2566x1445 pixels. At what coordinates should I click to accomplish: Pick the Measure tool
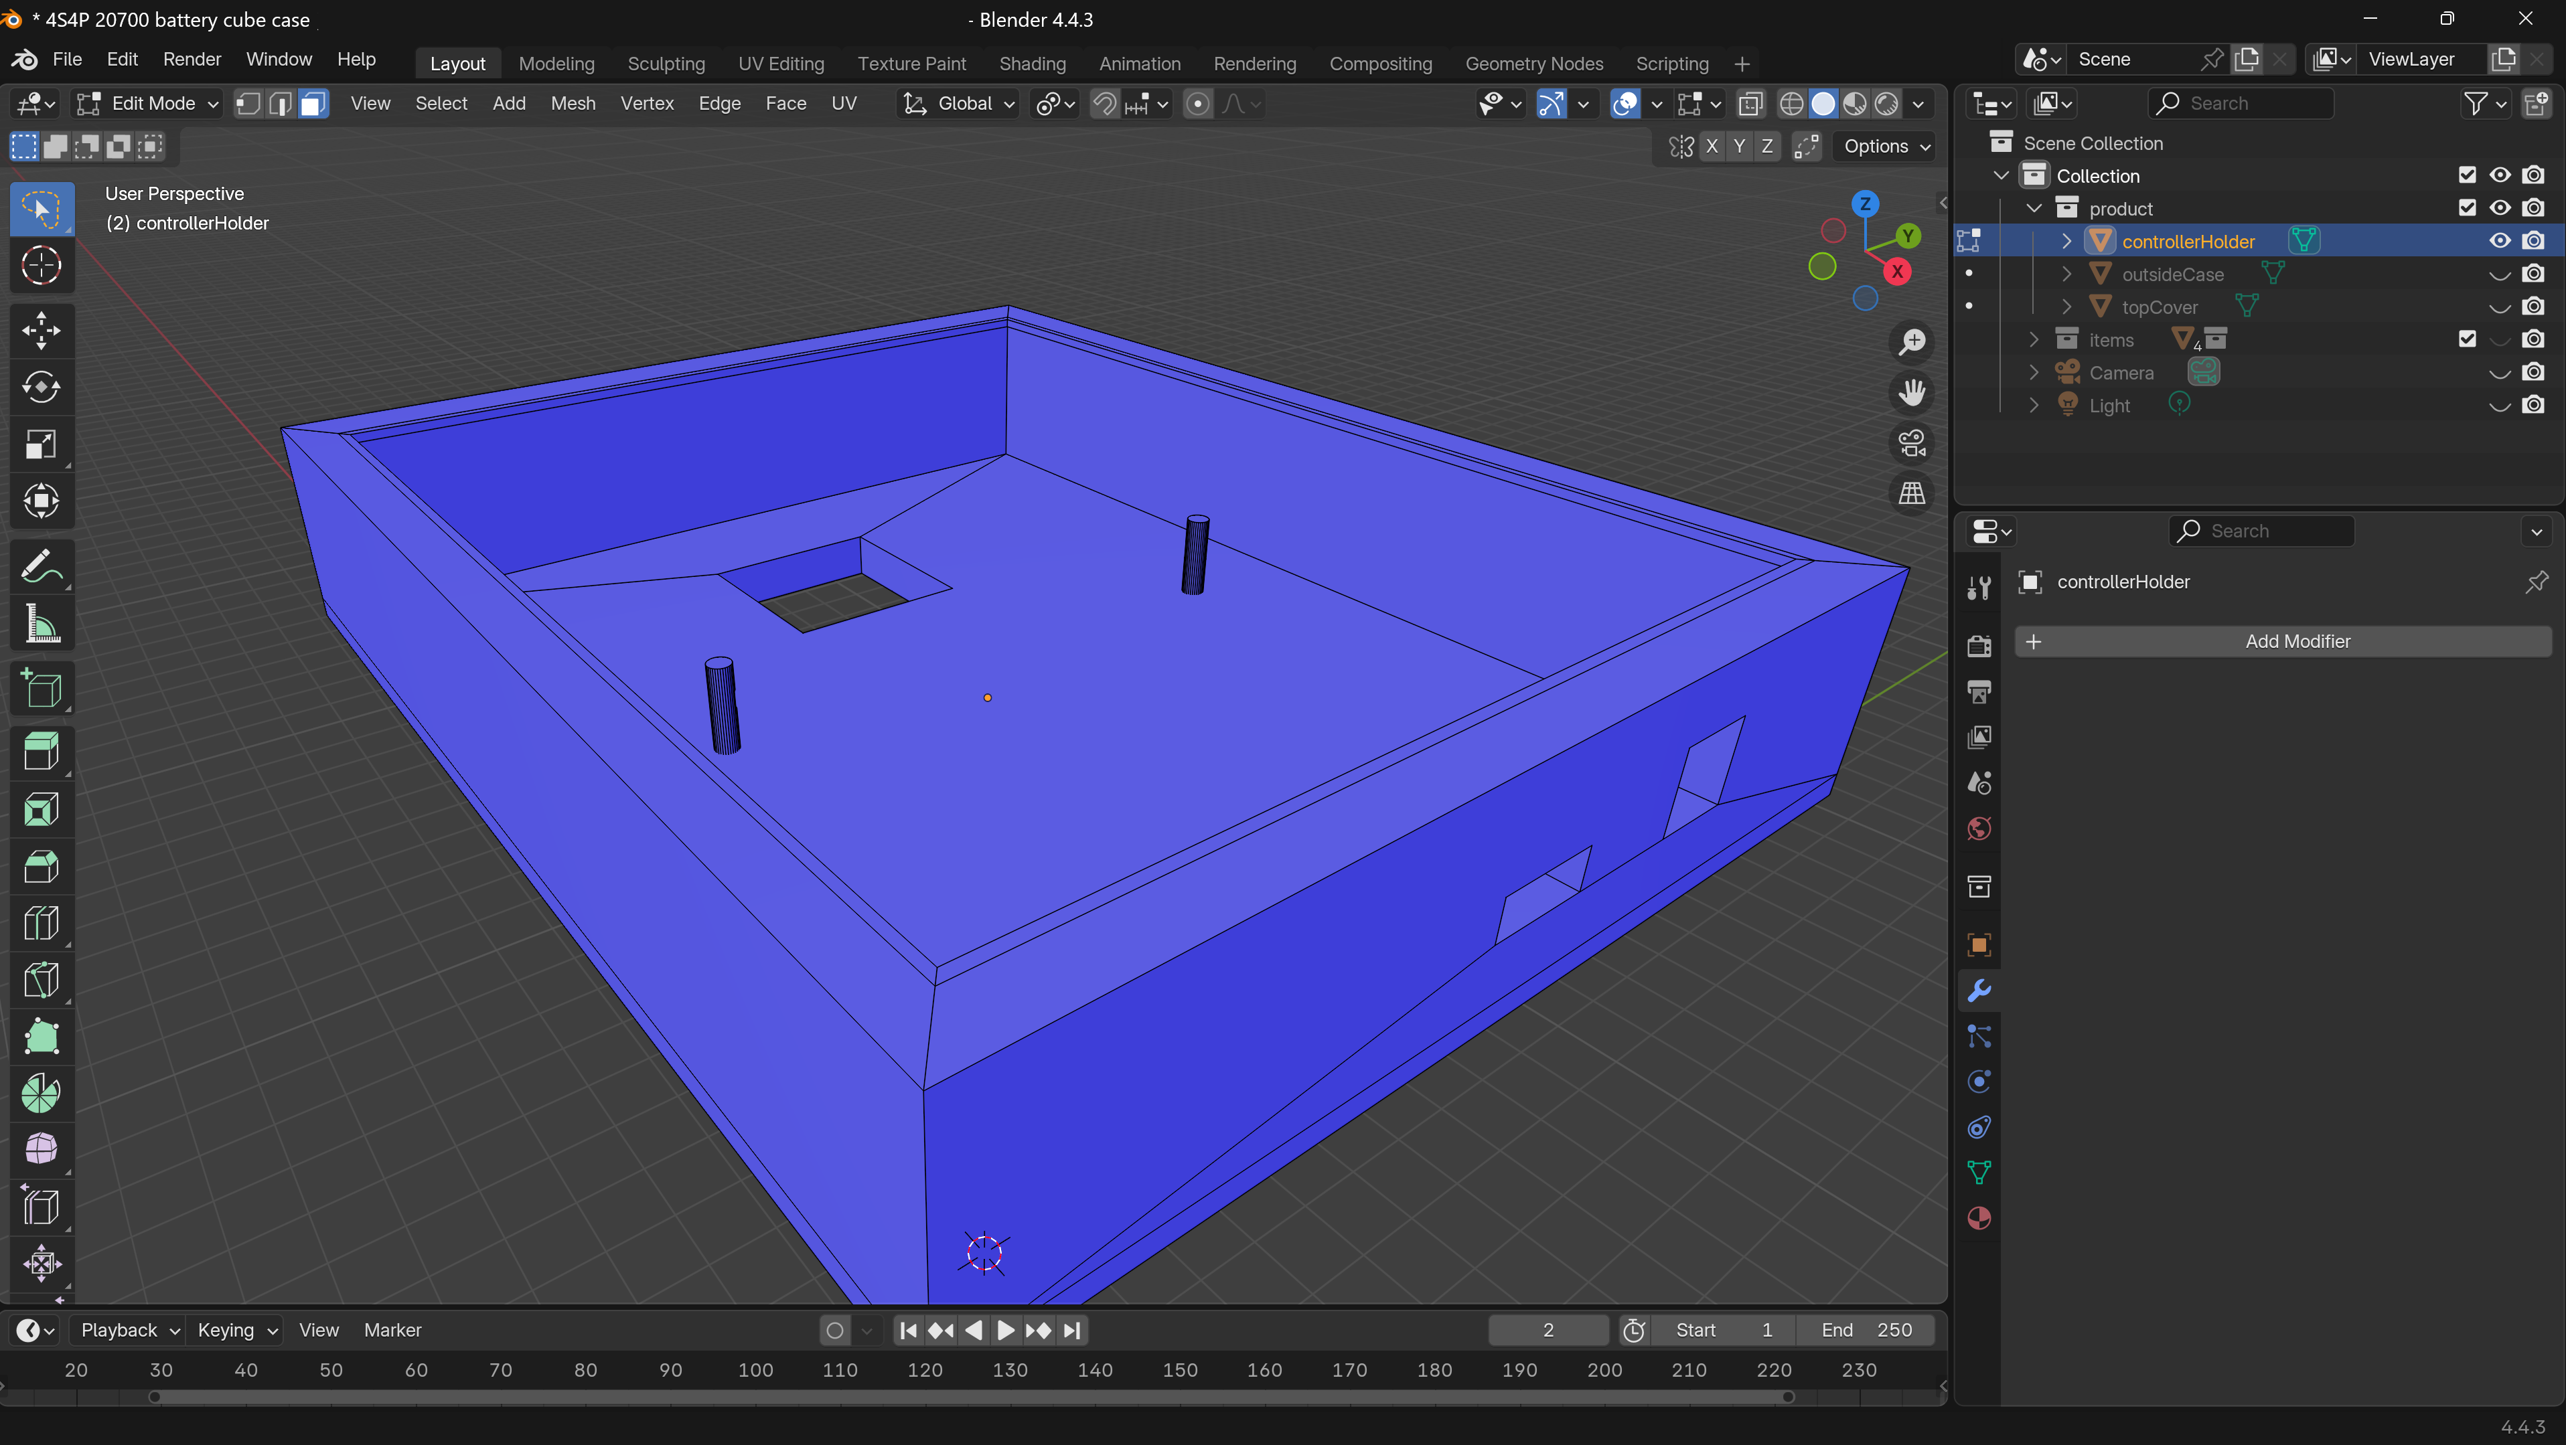pos(41,624)
